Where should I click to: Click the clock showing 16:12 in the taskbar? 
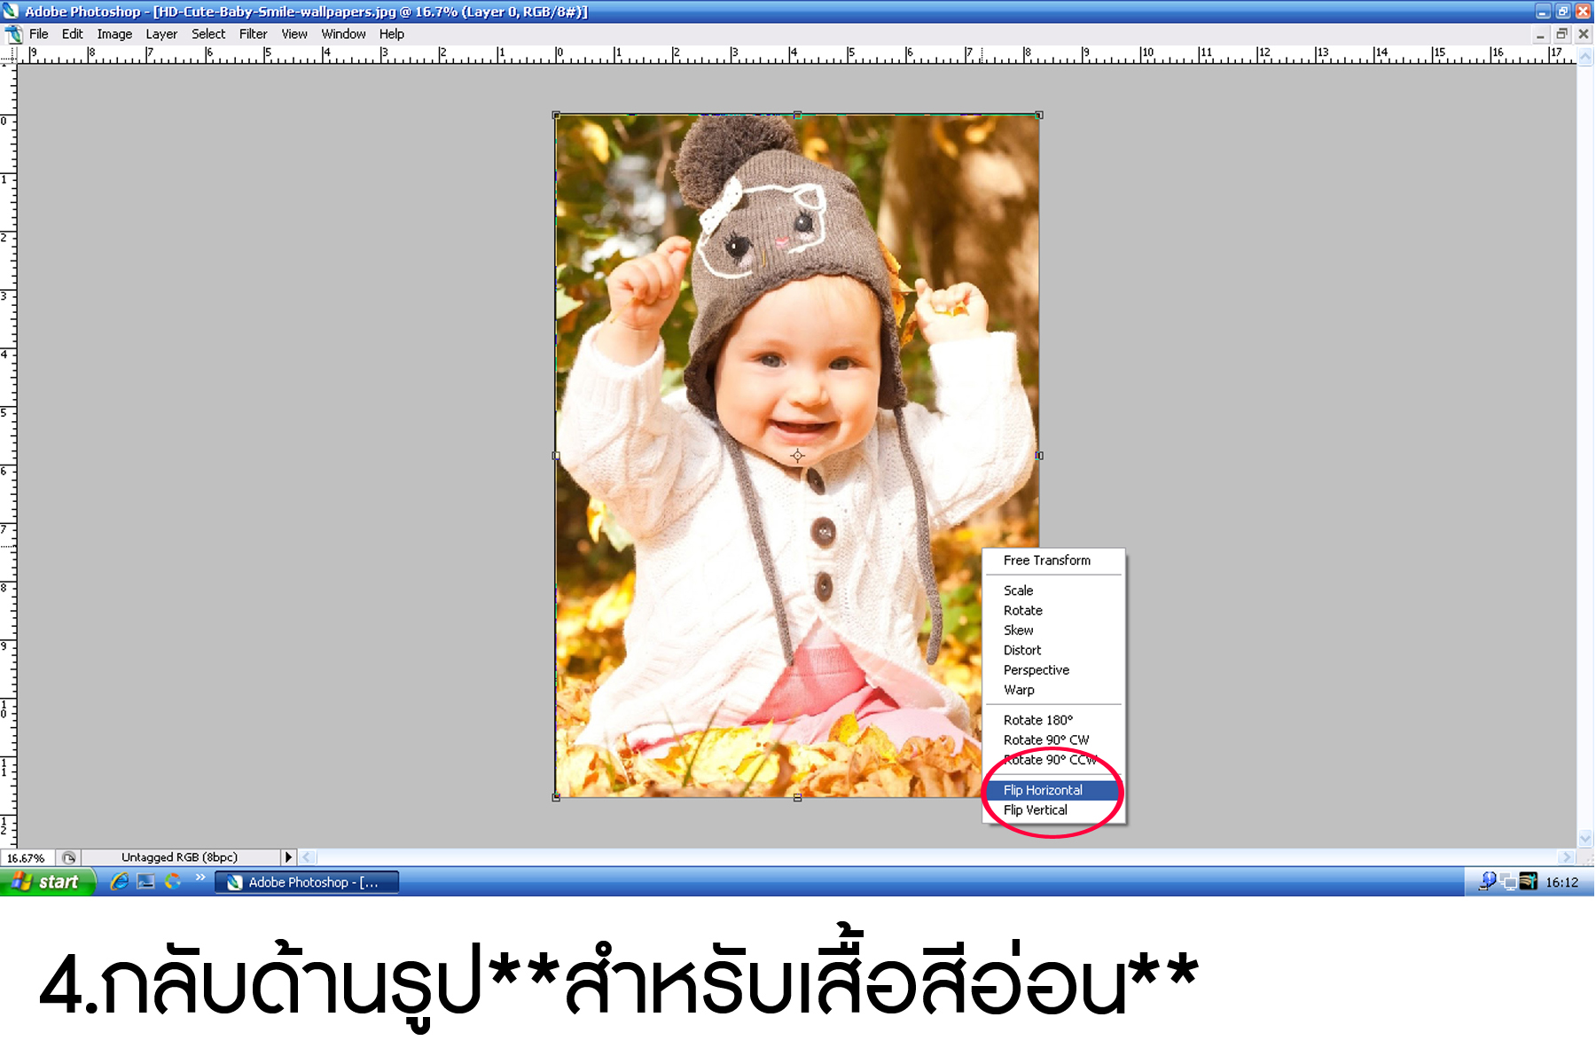pyautogui.click(x=1562, y=882)
